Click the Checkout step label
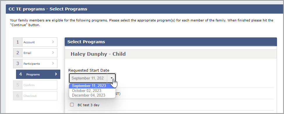 click(30, 96)
